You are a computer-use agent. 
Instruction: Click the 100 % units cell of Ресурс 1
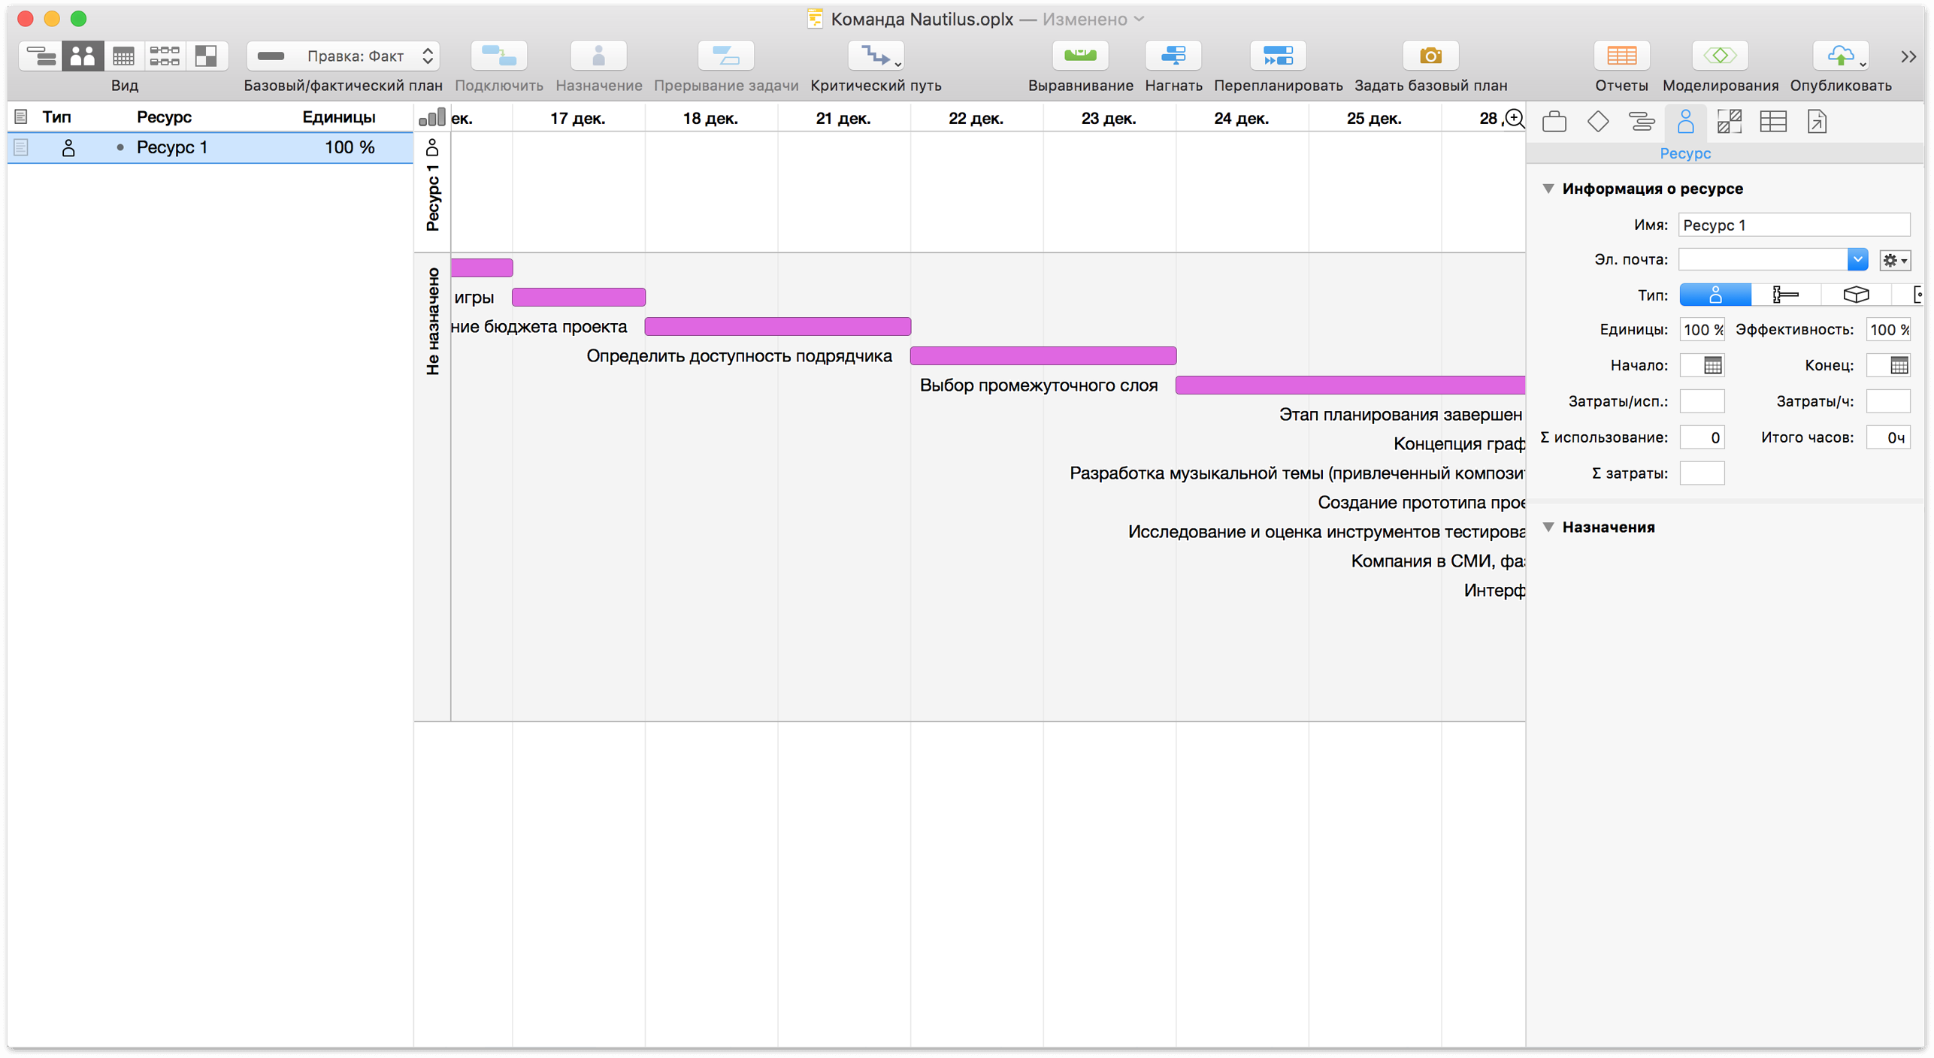350,147
